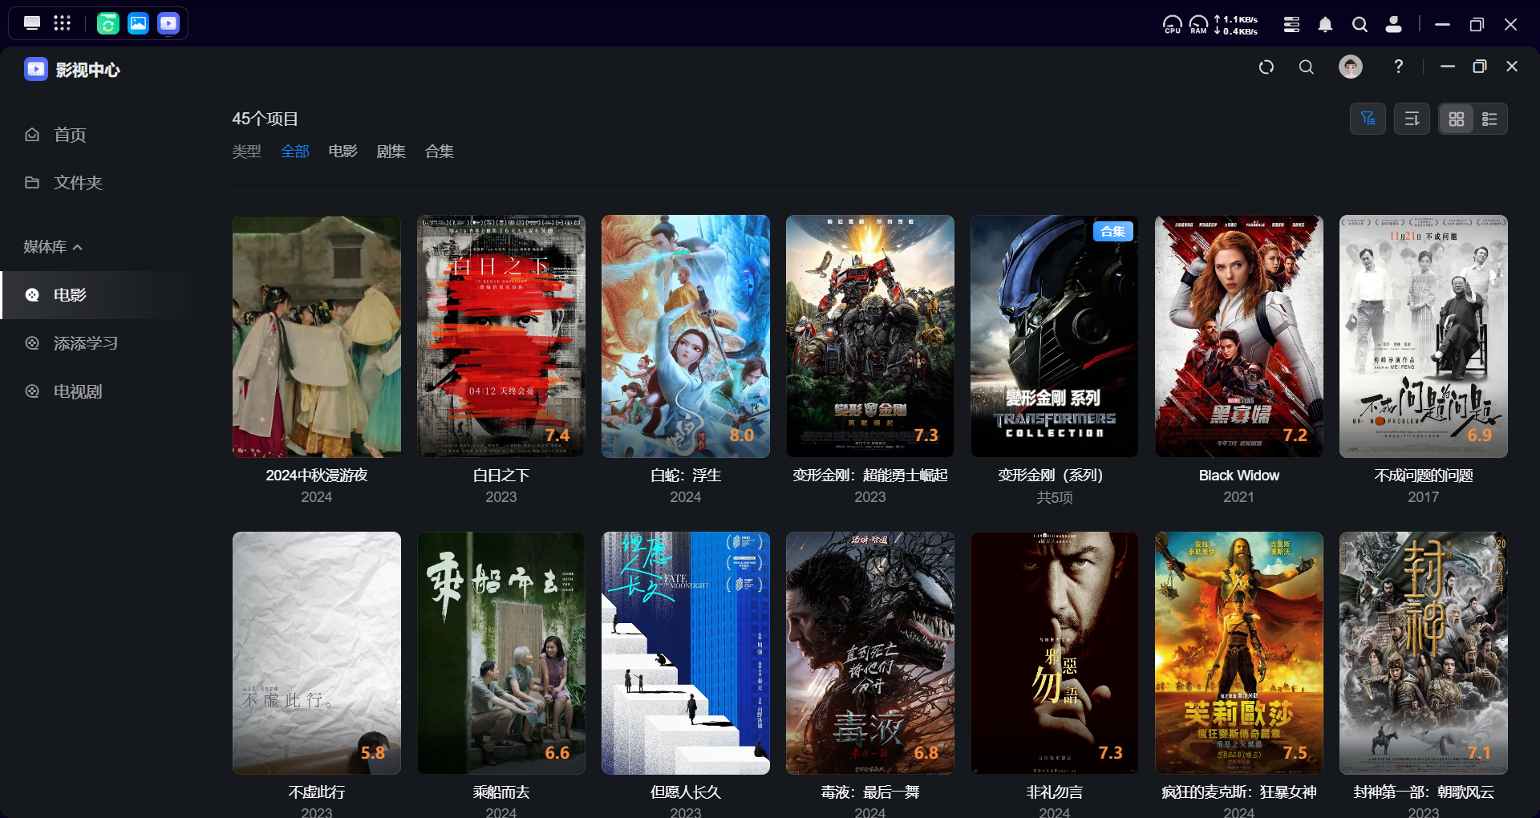This screenshot has width=1540, height=818.
Task: Switch to the grid view
Action: [1457, 119]
